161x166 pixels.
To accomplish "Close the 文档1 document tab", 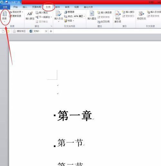I will [x=46, y=31].
